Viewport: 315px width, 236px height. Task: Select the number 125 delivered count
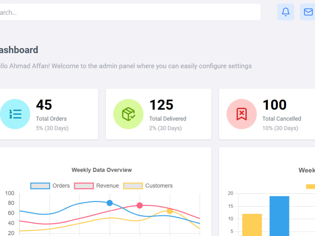tap(161, 105)
